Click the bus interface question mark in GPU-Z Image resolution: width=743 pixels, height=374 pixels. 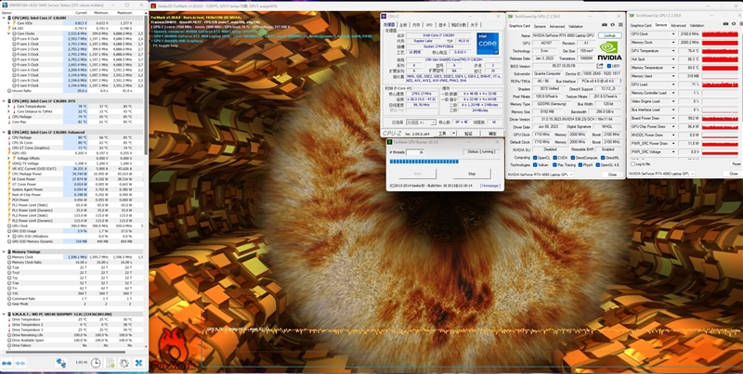(620, 81)
